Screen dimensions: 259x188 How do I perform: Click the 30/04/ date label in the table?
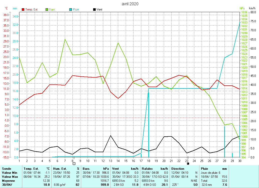tap(7, 185)
